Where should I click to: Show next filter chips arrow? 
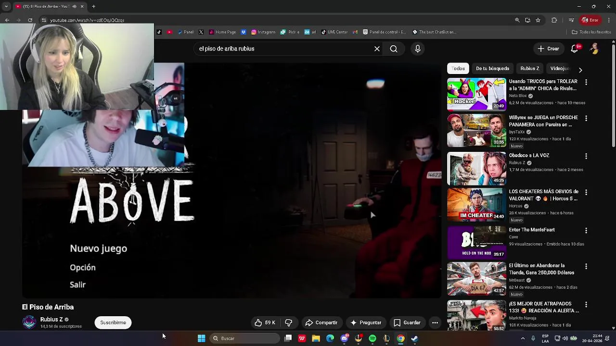point(580,70)
